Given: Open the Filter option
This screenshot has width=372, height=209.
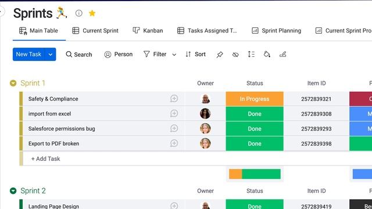Looking at the screenshot, I should coord(155,55).
